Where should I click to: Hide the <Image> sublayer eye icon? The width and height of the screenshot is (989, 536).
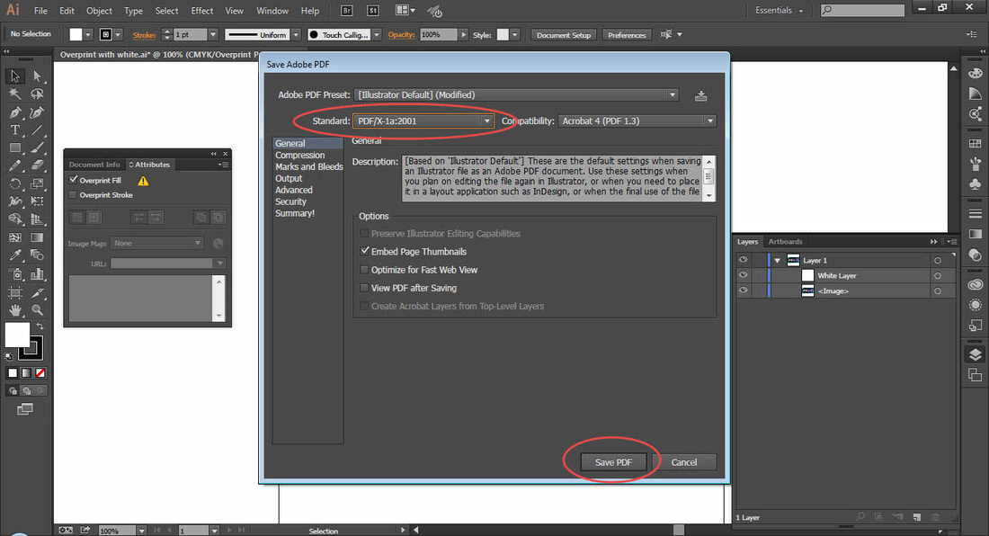(x=744, y=290)
